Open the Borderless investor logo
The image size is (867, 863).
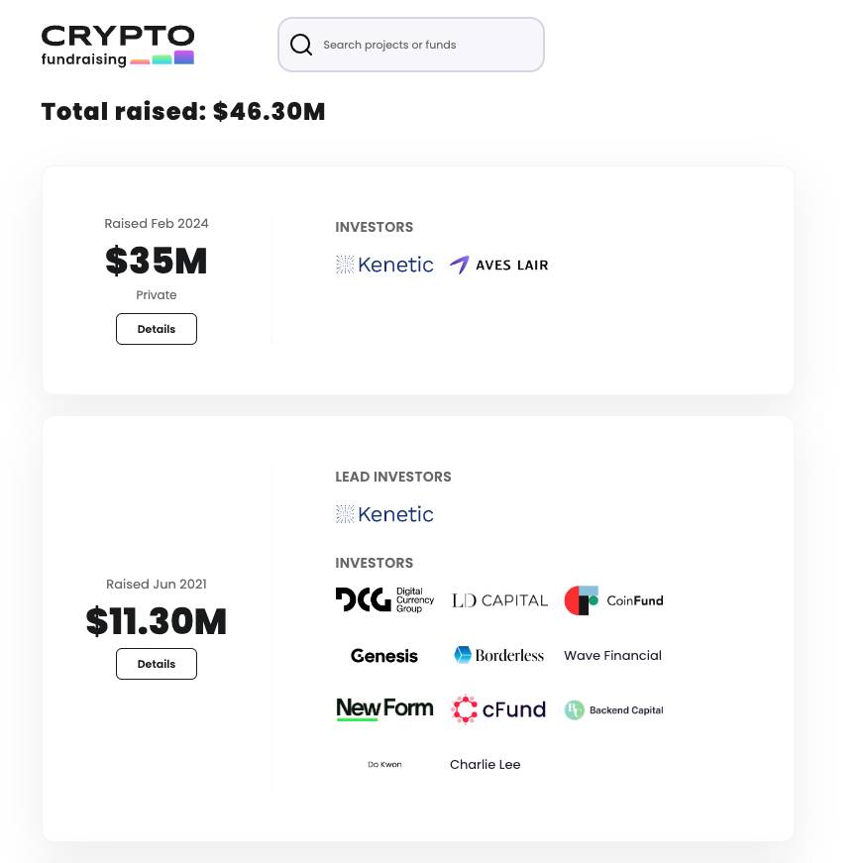coord(499,655)
